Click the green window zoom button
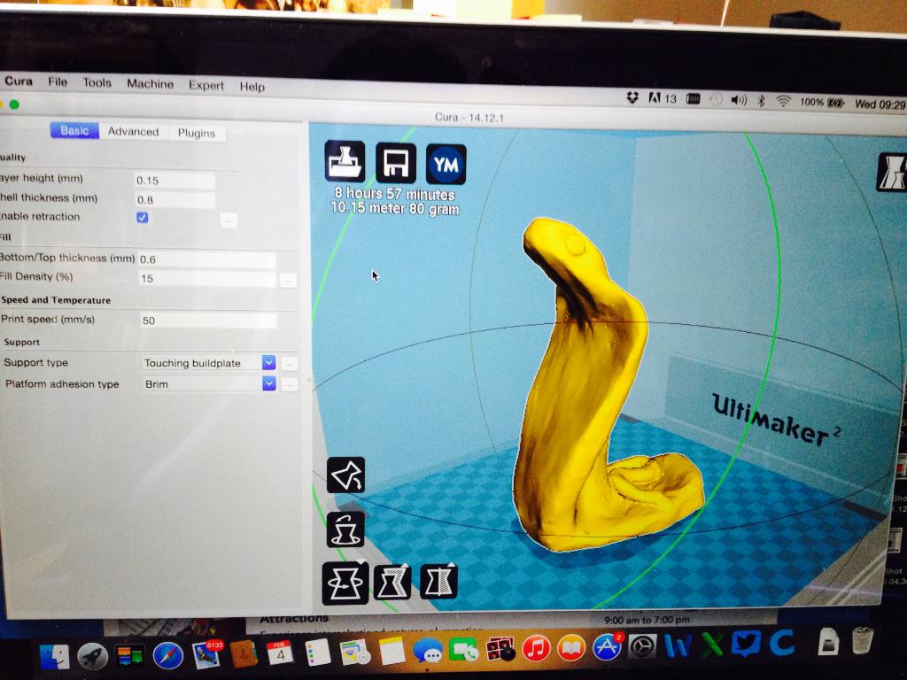The width and height of the screenshot is (907, 680). point(14,104)
